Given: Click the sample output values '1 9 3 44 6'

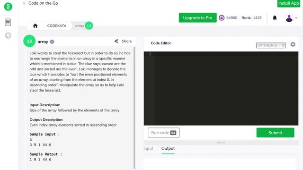Looking at the screenshot, I should [x=40, y=160].
